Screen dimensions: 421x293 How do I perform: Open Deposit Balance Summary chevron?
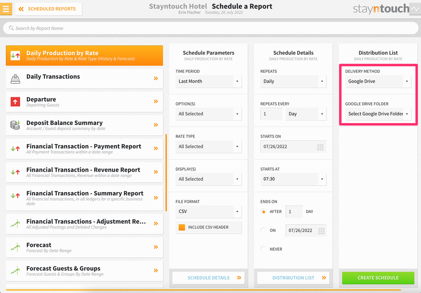[156, 125]
